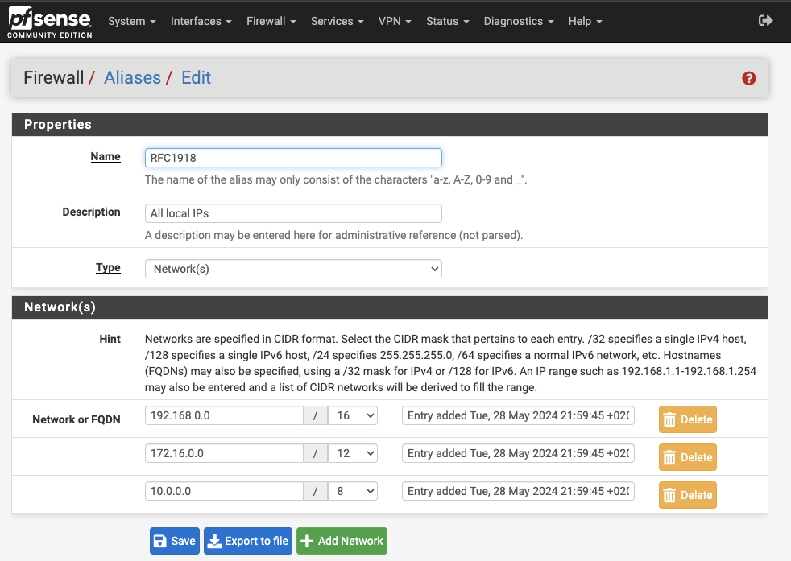Image resolution: width=791 pixels, height=561 pixels.
Task: Open the System menu
Action: [131, 21]
